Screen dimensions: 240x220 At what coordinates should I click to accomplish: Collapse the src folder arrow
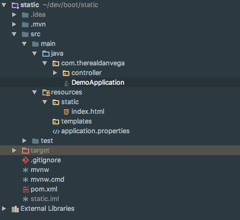click(x=14, y=34)
